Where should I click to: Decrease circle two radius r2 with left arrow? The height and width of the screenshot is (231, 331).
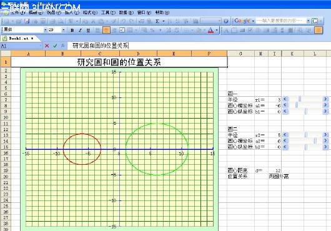point(285,134)
